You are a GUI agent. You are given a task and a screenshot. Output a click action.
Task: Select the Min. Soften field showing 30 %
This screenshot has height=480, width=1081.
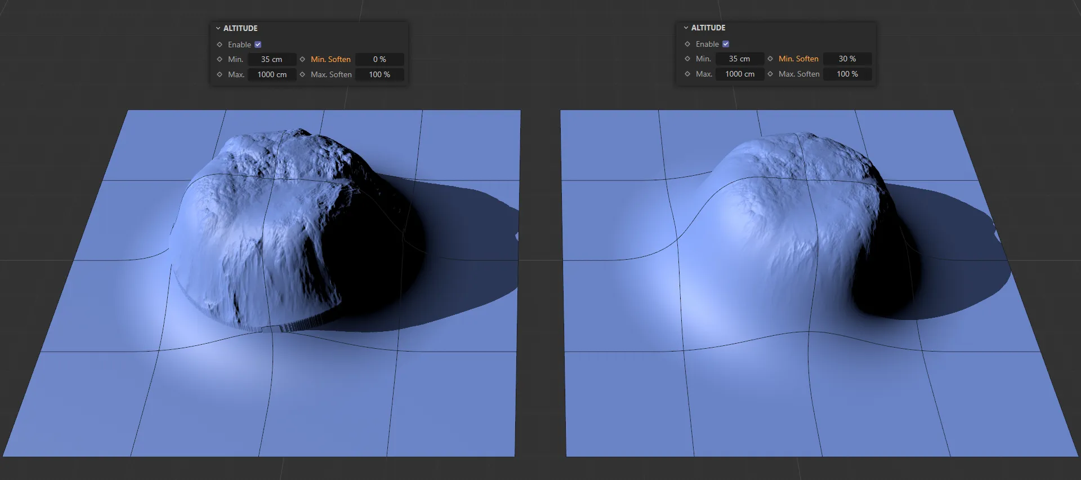point(847,59)
